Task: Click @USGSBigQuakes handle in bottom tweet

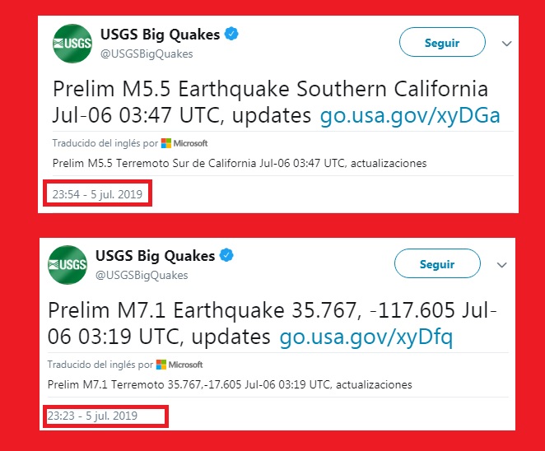Action: click(x=142, y=275)
